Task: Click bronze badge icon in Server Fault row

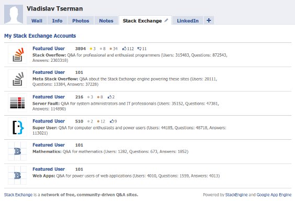Action: pos(98,97)
